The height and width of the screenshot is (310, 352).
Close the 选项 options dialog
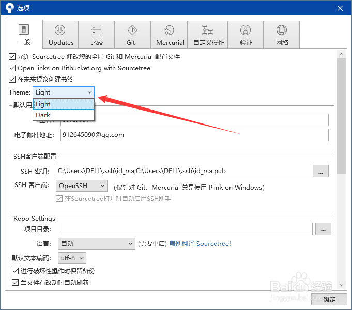(x=340, y=8)
